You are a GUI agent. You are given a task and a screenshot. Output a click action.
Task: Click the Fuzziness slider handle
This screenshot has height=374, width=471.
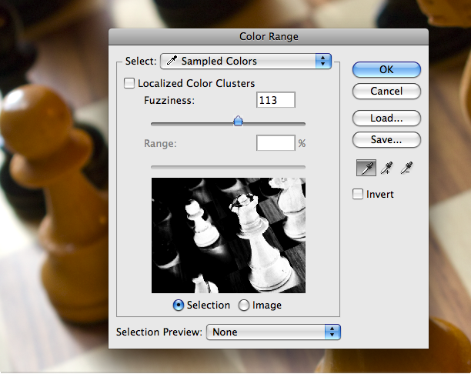[x=239, y=121]
